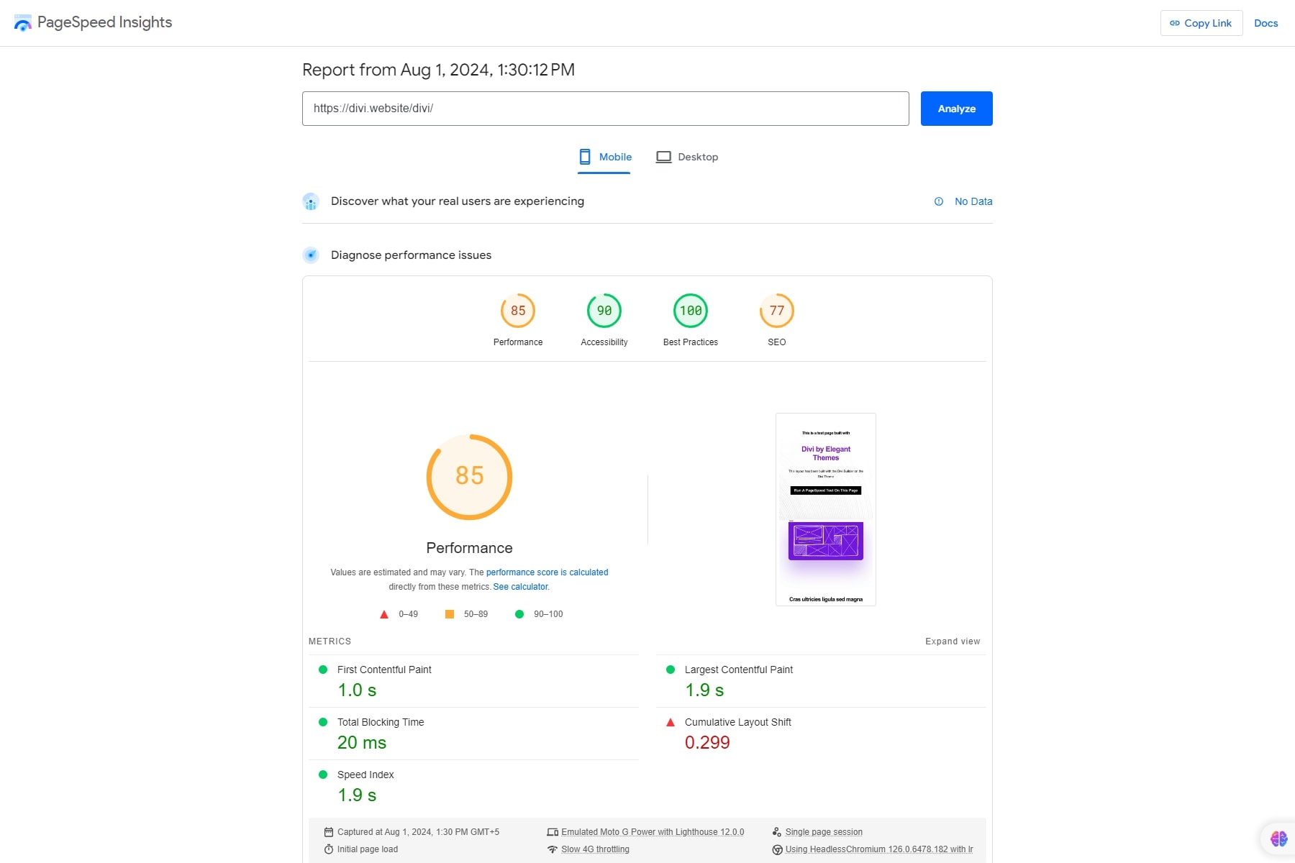Click the wifi icon beside Slow 4G throttling

(553, 849)
